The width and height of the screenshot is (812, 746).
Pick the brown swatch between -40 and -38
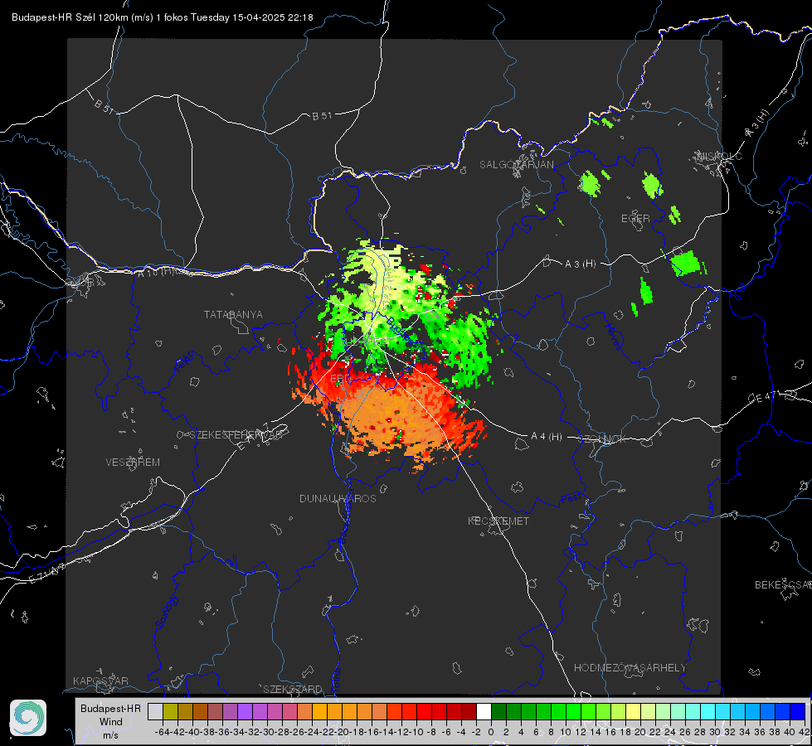click(x=200, y=711)
